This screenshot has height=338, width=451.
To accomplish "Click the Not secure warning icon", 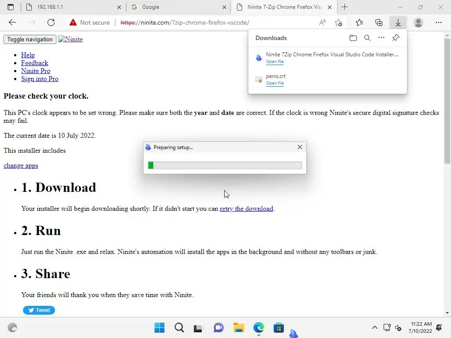I will [73, 22].
